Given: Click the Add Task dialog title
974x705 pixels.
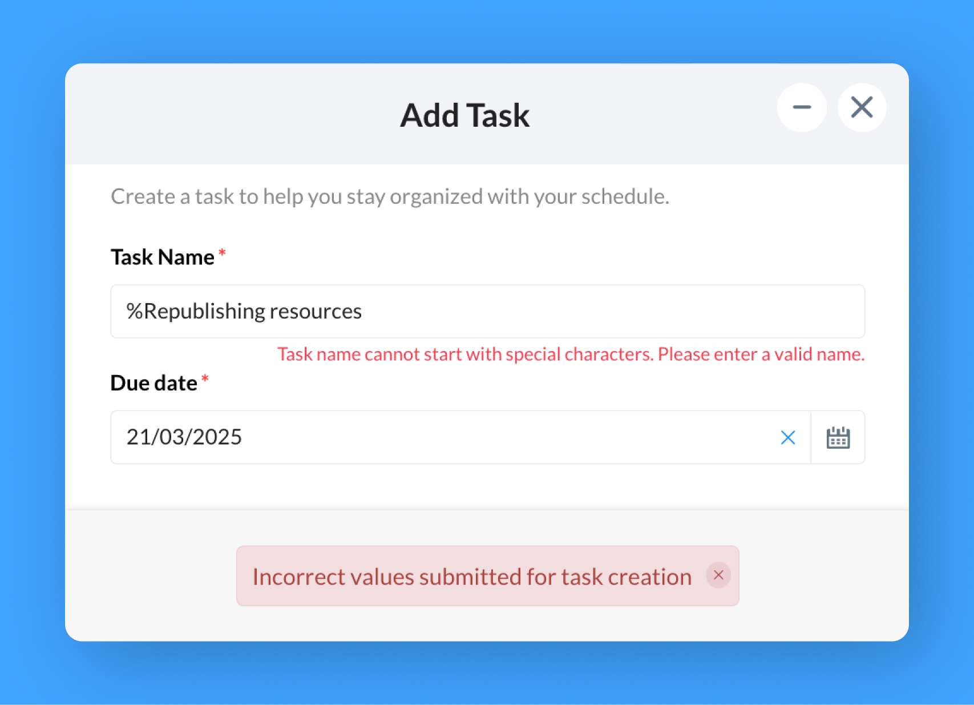Looking at the screenshot, I should point(466,115).
